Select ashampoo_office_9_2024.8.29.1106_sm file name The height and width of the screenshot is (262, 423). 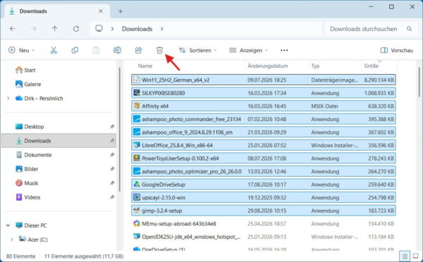pos(187,132)
